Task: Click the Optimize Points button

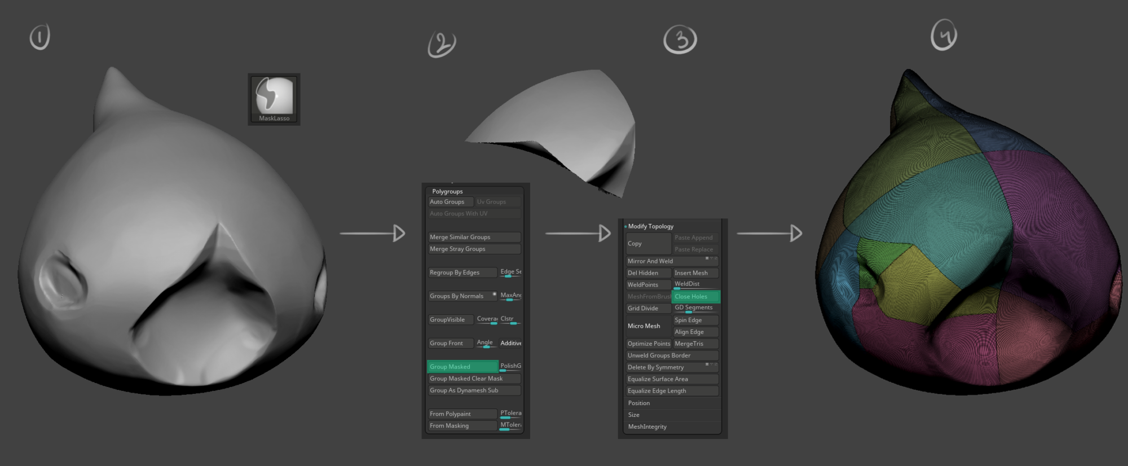Action: coord(649,344)
